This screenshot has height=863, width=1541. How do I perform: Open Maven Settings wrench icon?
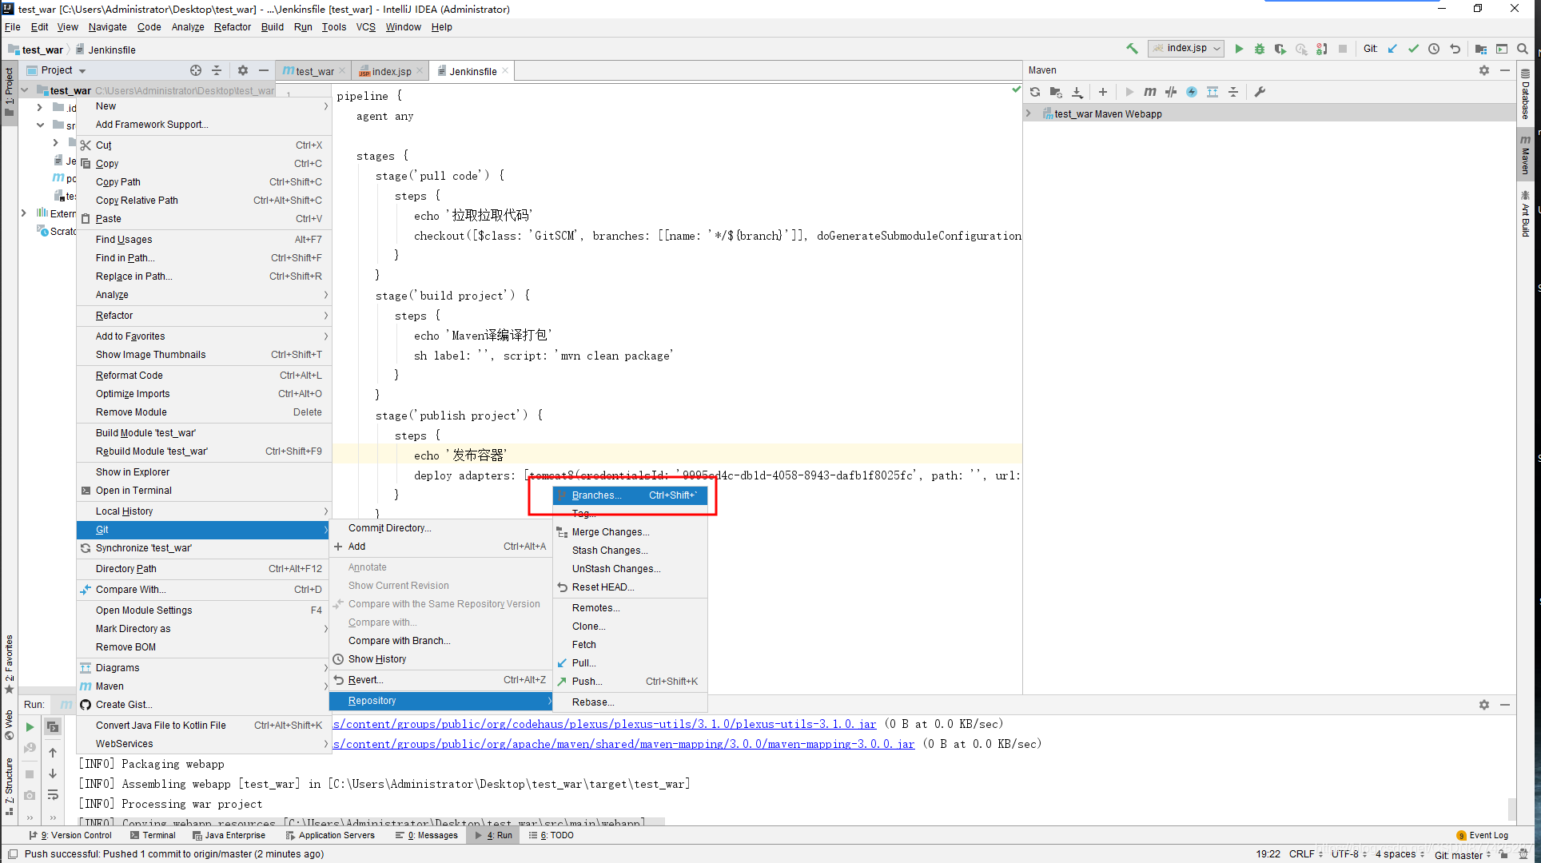[1260, 92]
